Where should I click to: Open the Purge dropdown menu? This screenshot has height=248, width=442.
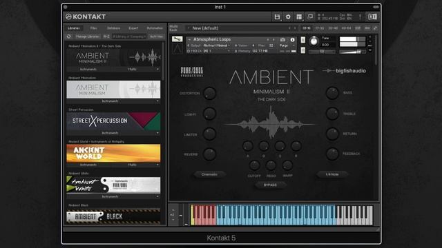point(287,45)
